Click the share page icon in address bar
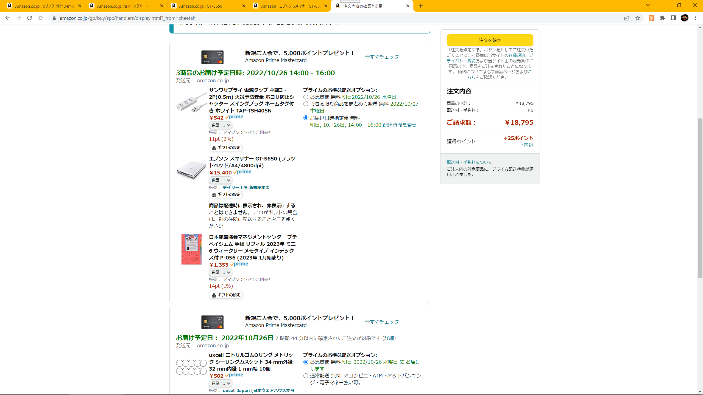The width and height of the screenshot is (703, 395). pyautogui.click(x=627, y=18)
